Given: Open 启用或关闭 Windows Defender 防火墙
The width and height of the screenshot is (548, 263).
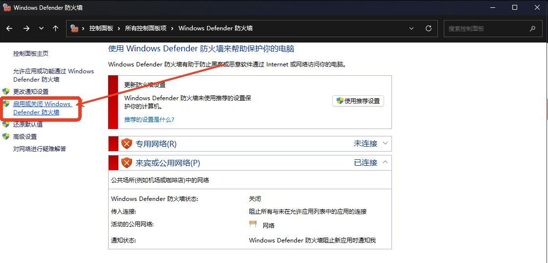Looking at the screenshot, I should [42, 108].
